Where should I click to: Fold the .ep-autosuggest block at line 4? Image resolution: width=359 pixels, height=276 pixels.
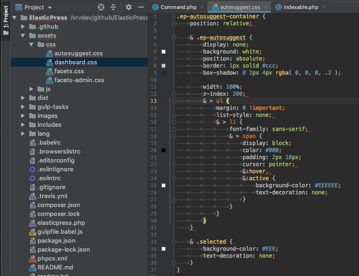174,38
